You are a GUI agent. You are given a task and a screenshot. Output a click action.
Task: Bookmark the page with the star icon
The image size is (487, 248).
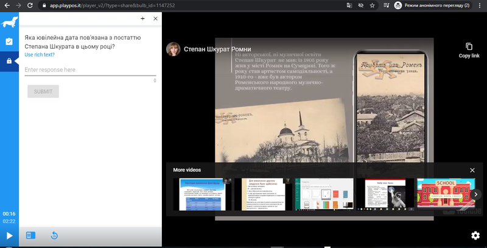[x=372, y=5]
